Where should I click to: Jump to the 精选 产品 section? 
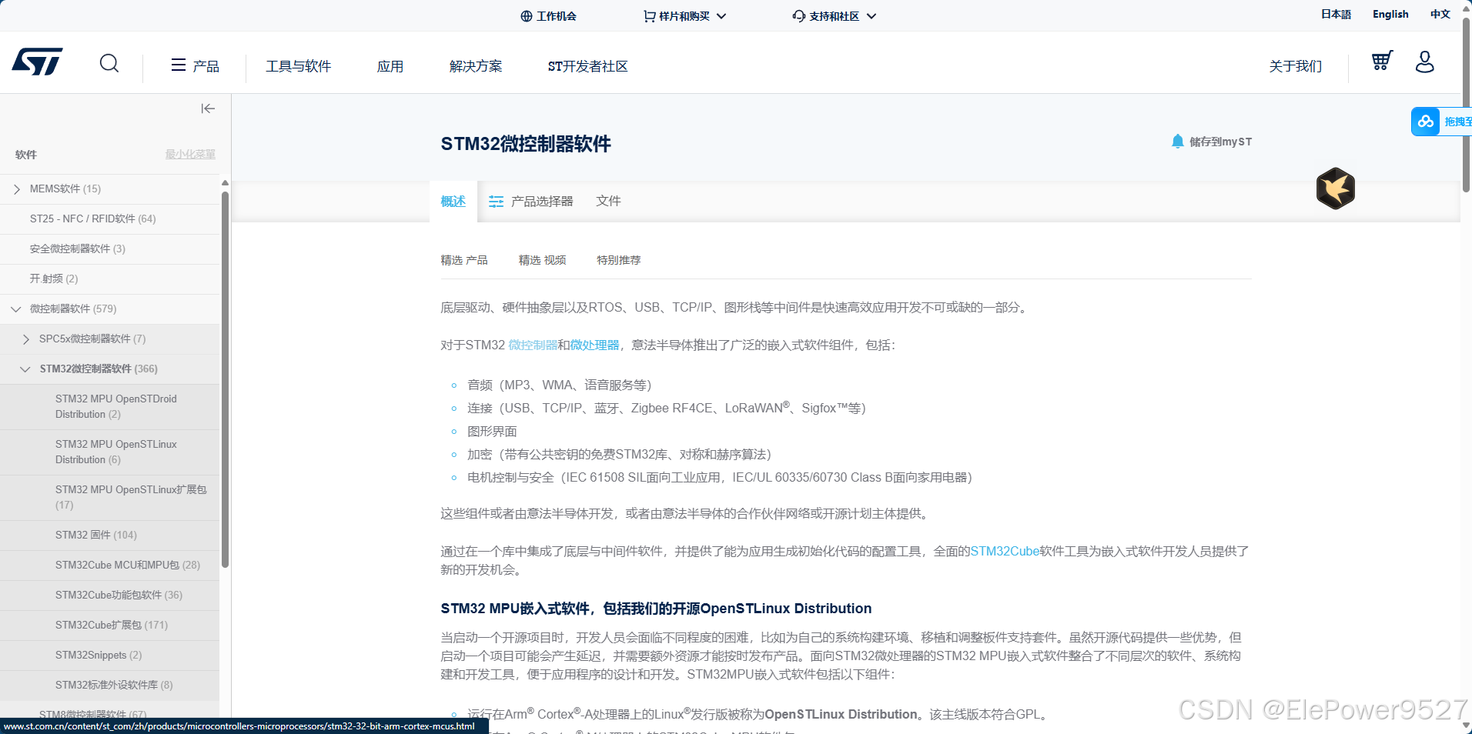(x=464, y=260)
